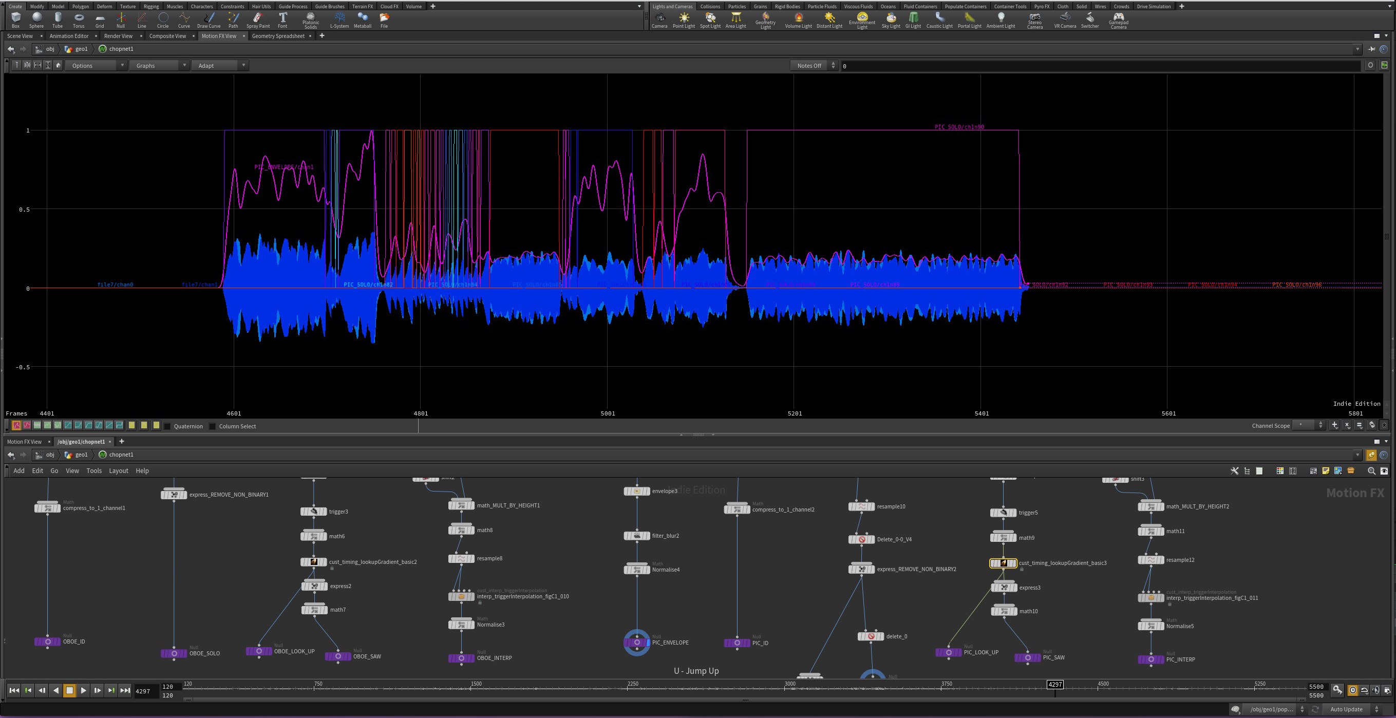1396x718 pixels.
Task: Click the chopnet1 path breadcrumb
Action: tap(121, 49)
